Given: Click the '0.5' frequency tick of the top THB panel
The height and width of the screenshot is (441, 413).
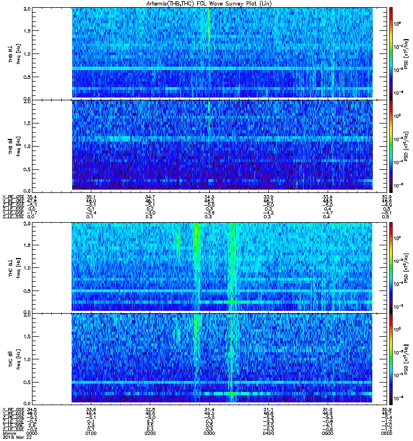Looking at the screenshot, I should 27,77.
